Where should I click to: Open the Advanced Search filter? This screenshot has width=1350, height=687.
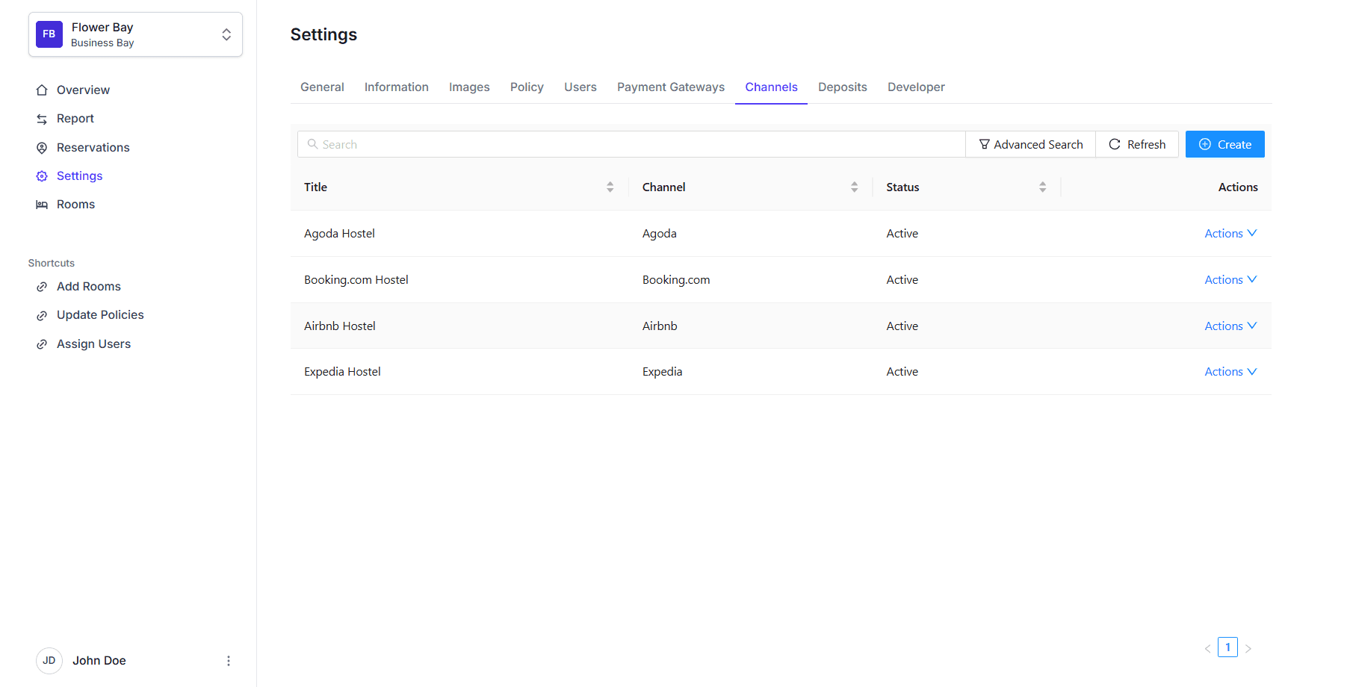(x=1030, y=145)
